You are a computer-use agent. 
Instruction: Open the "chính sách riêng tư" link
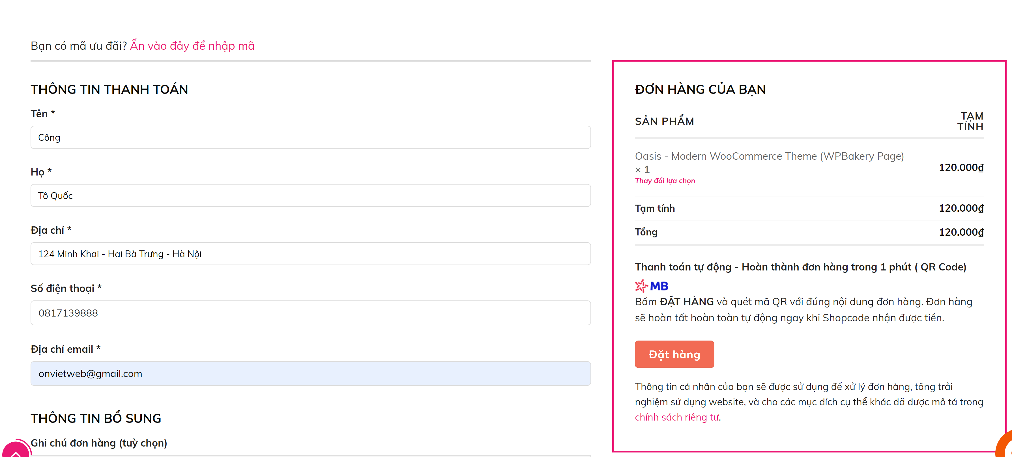[677, 417]
